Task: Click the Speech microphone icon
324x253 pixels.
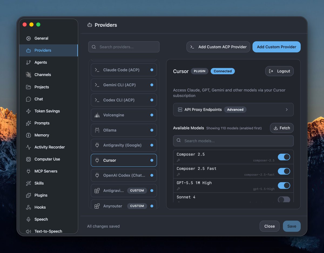Action: pyautogui.click(x=28, y=219)
